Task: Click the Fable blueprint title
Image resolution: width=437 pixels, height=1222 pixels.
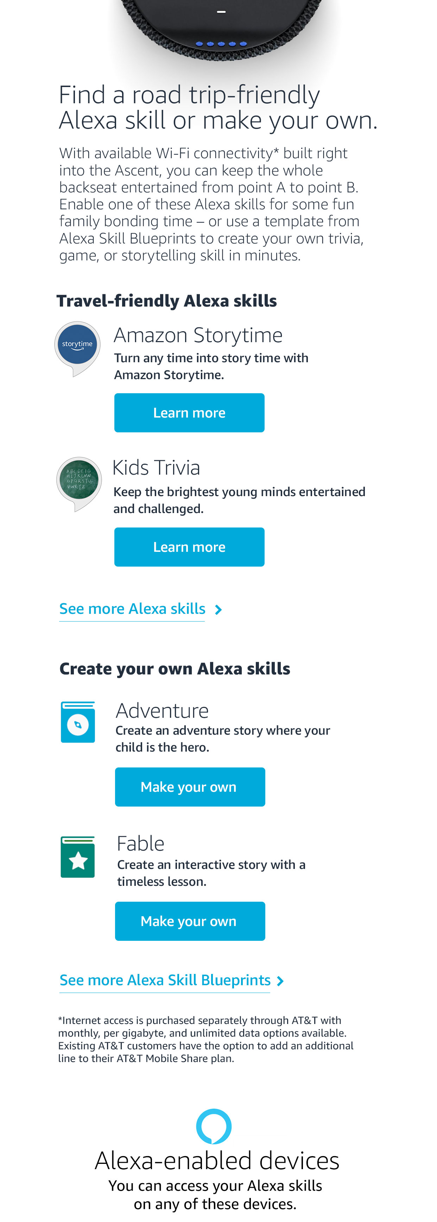Action: coord(141,844)
